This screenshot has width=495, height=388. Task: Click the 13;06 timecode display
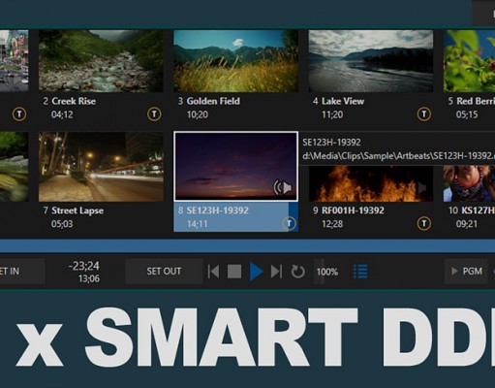pyautogui.click(x=89, y=278)
